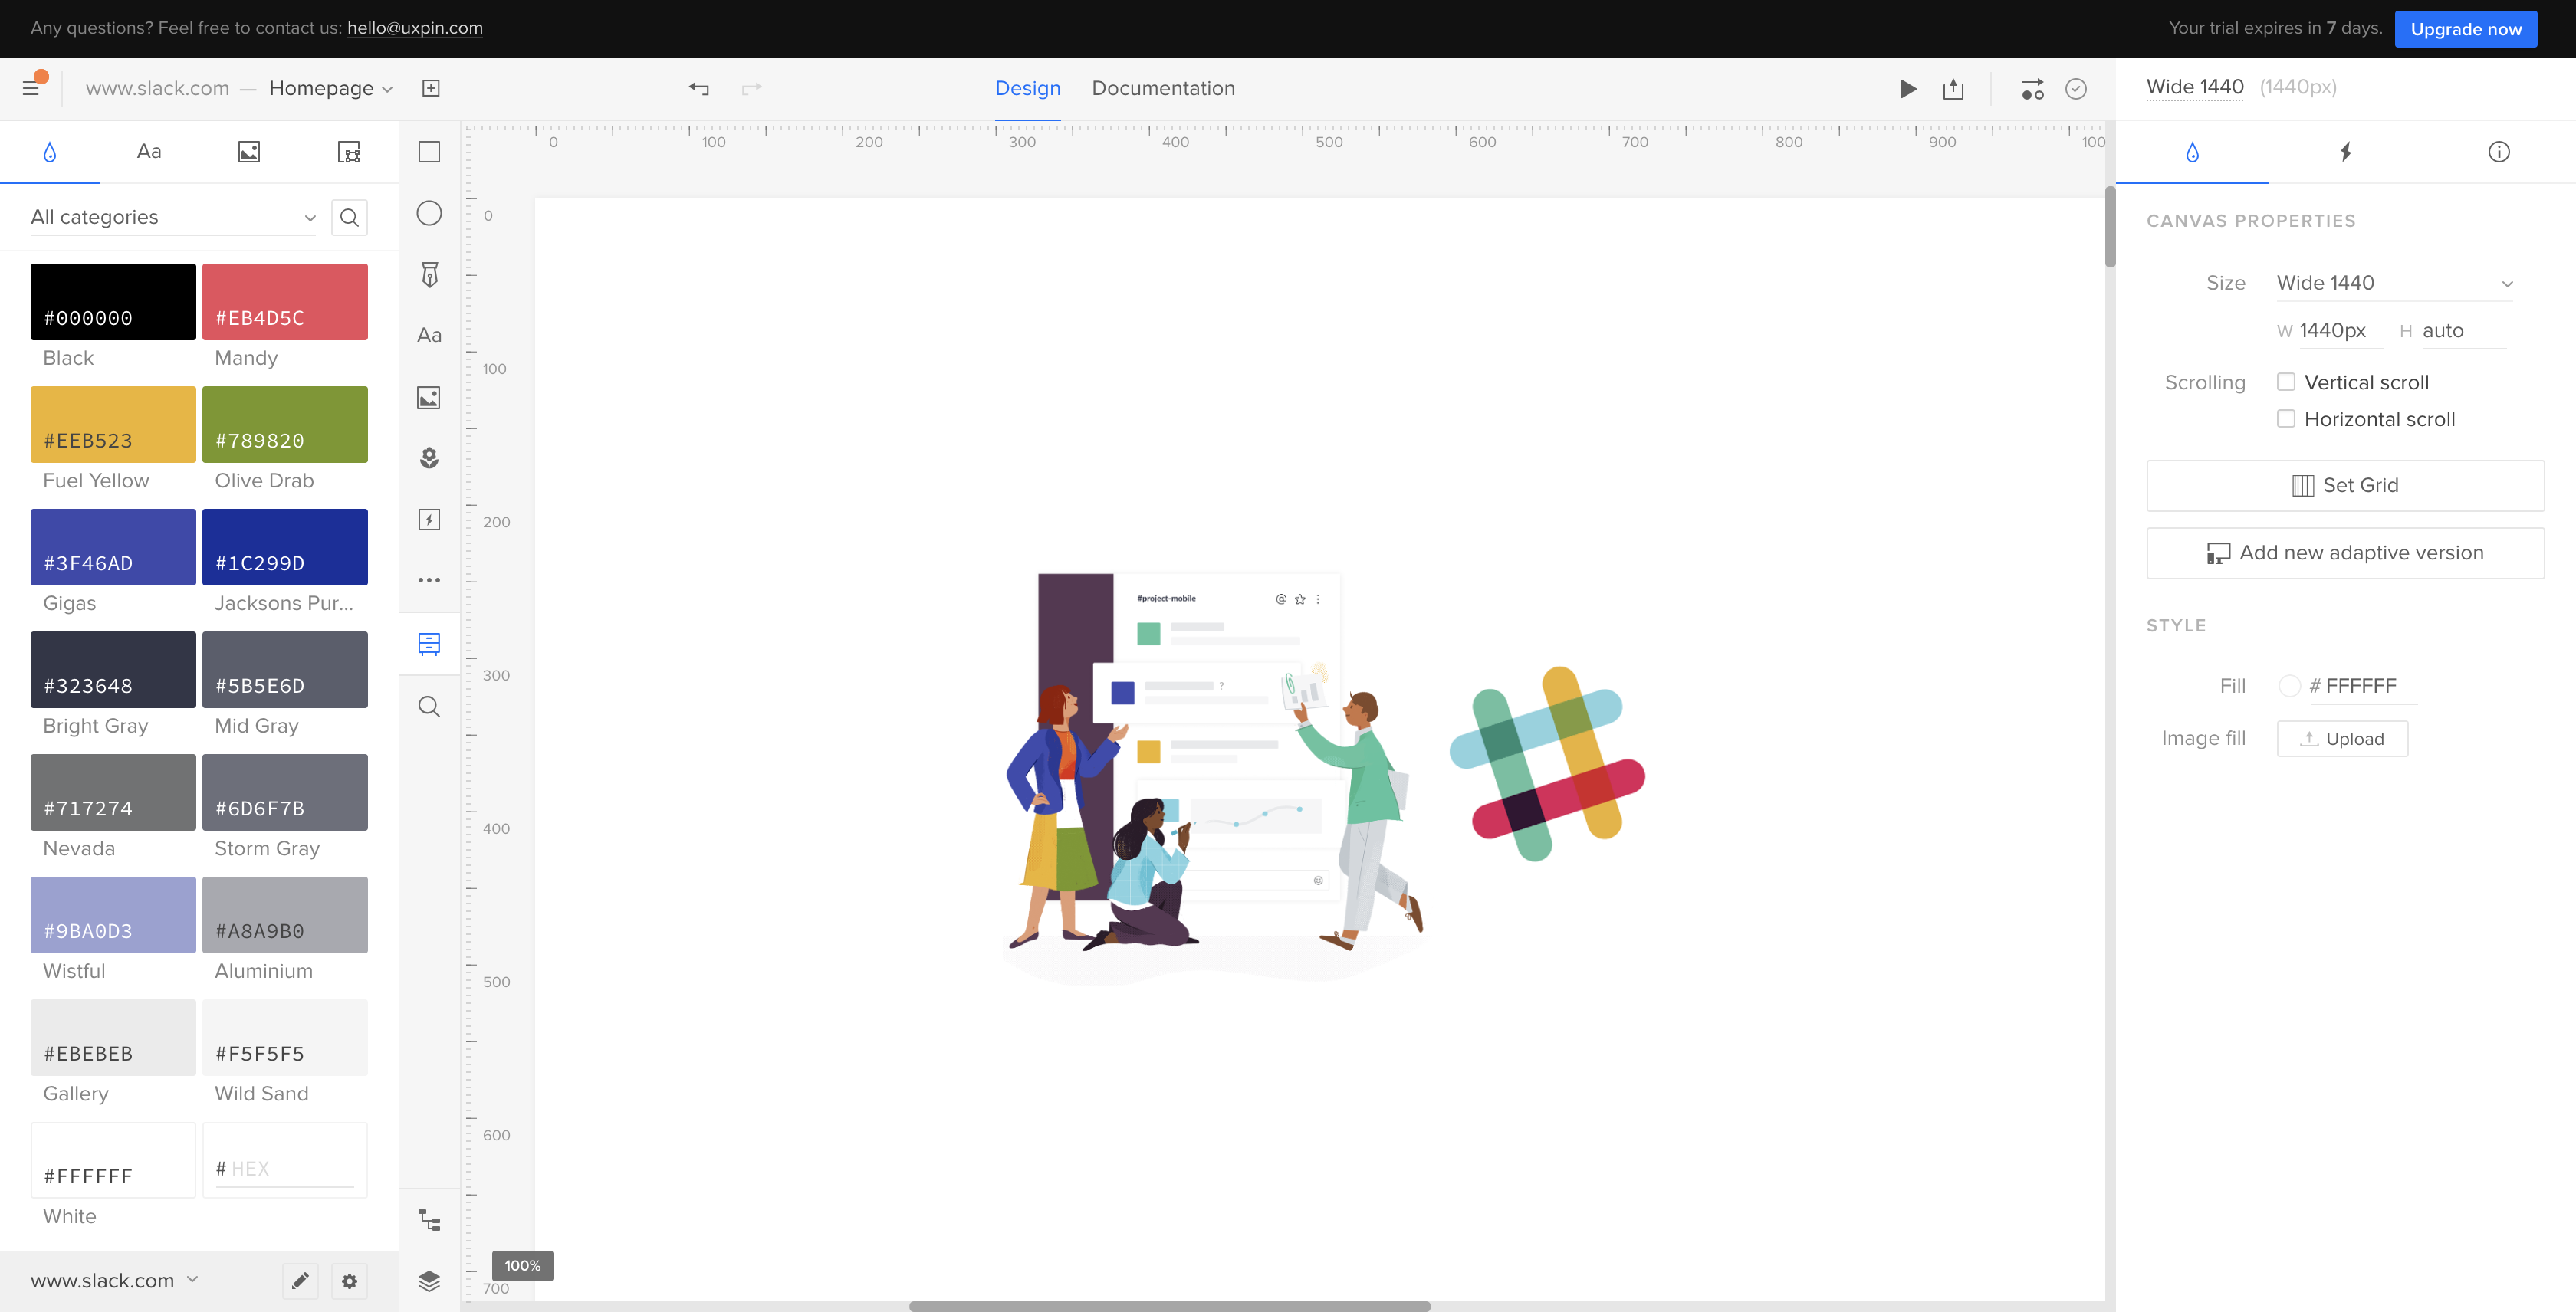Select the Storm Gray #6D6F7B swatch
The image size is (2576, 1312).
(285, 792)
